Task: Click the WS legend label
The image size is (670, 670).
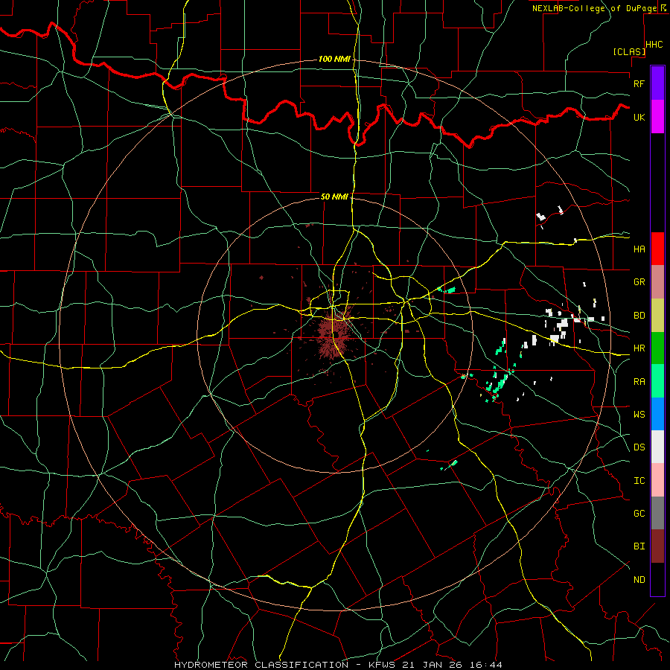Action: click(x=639, y=415)
